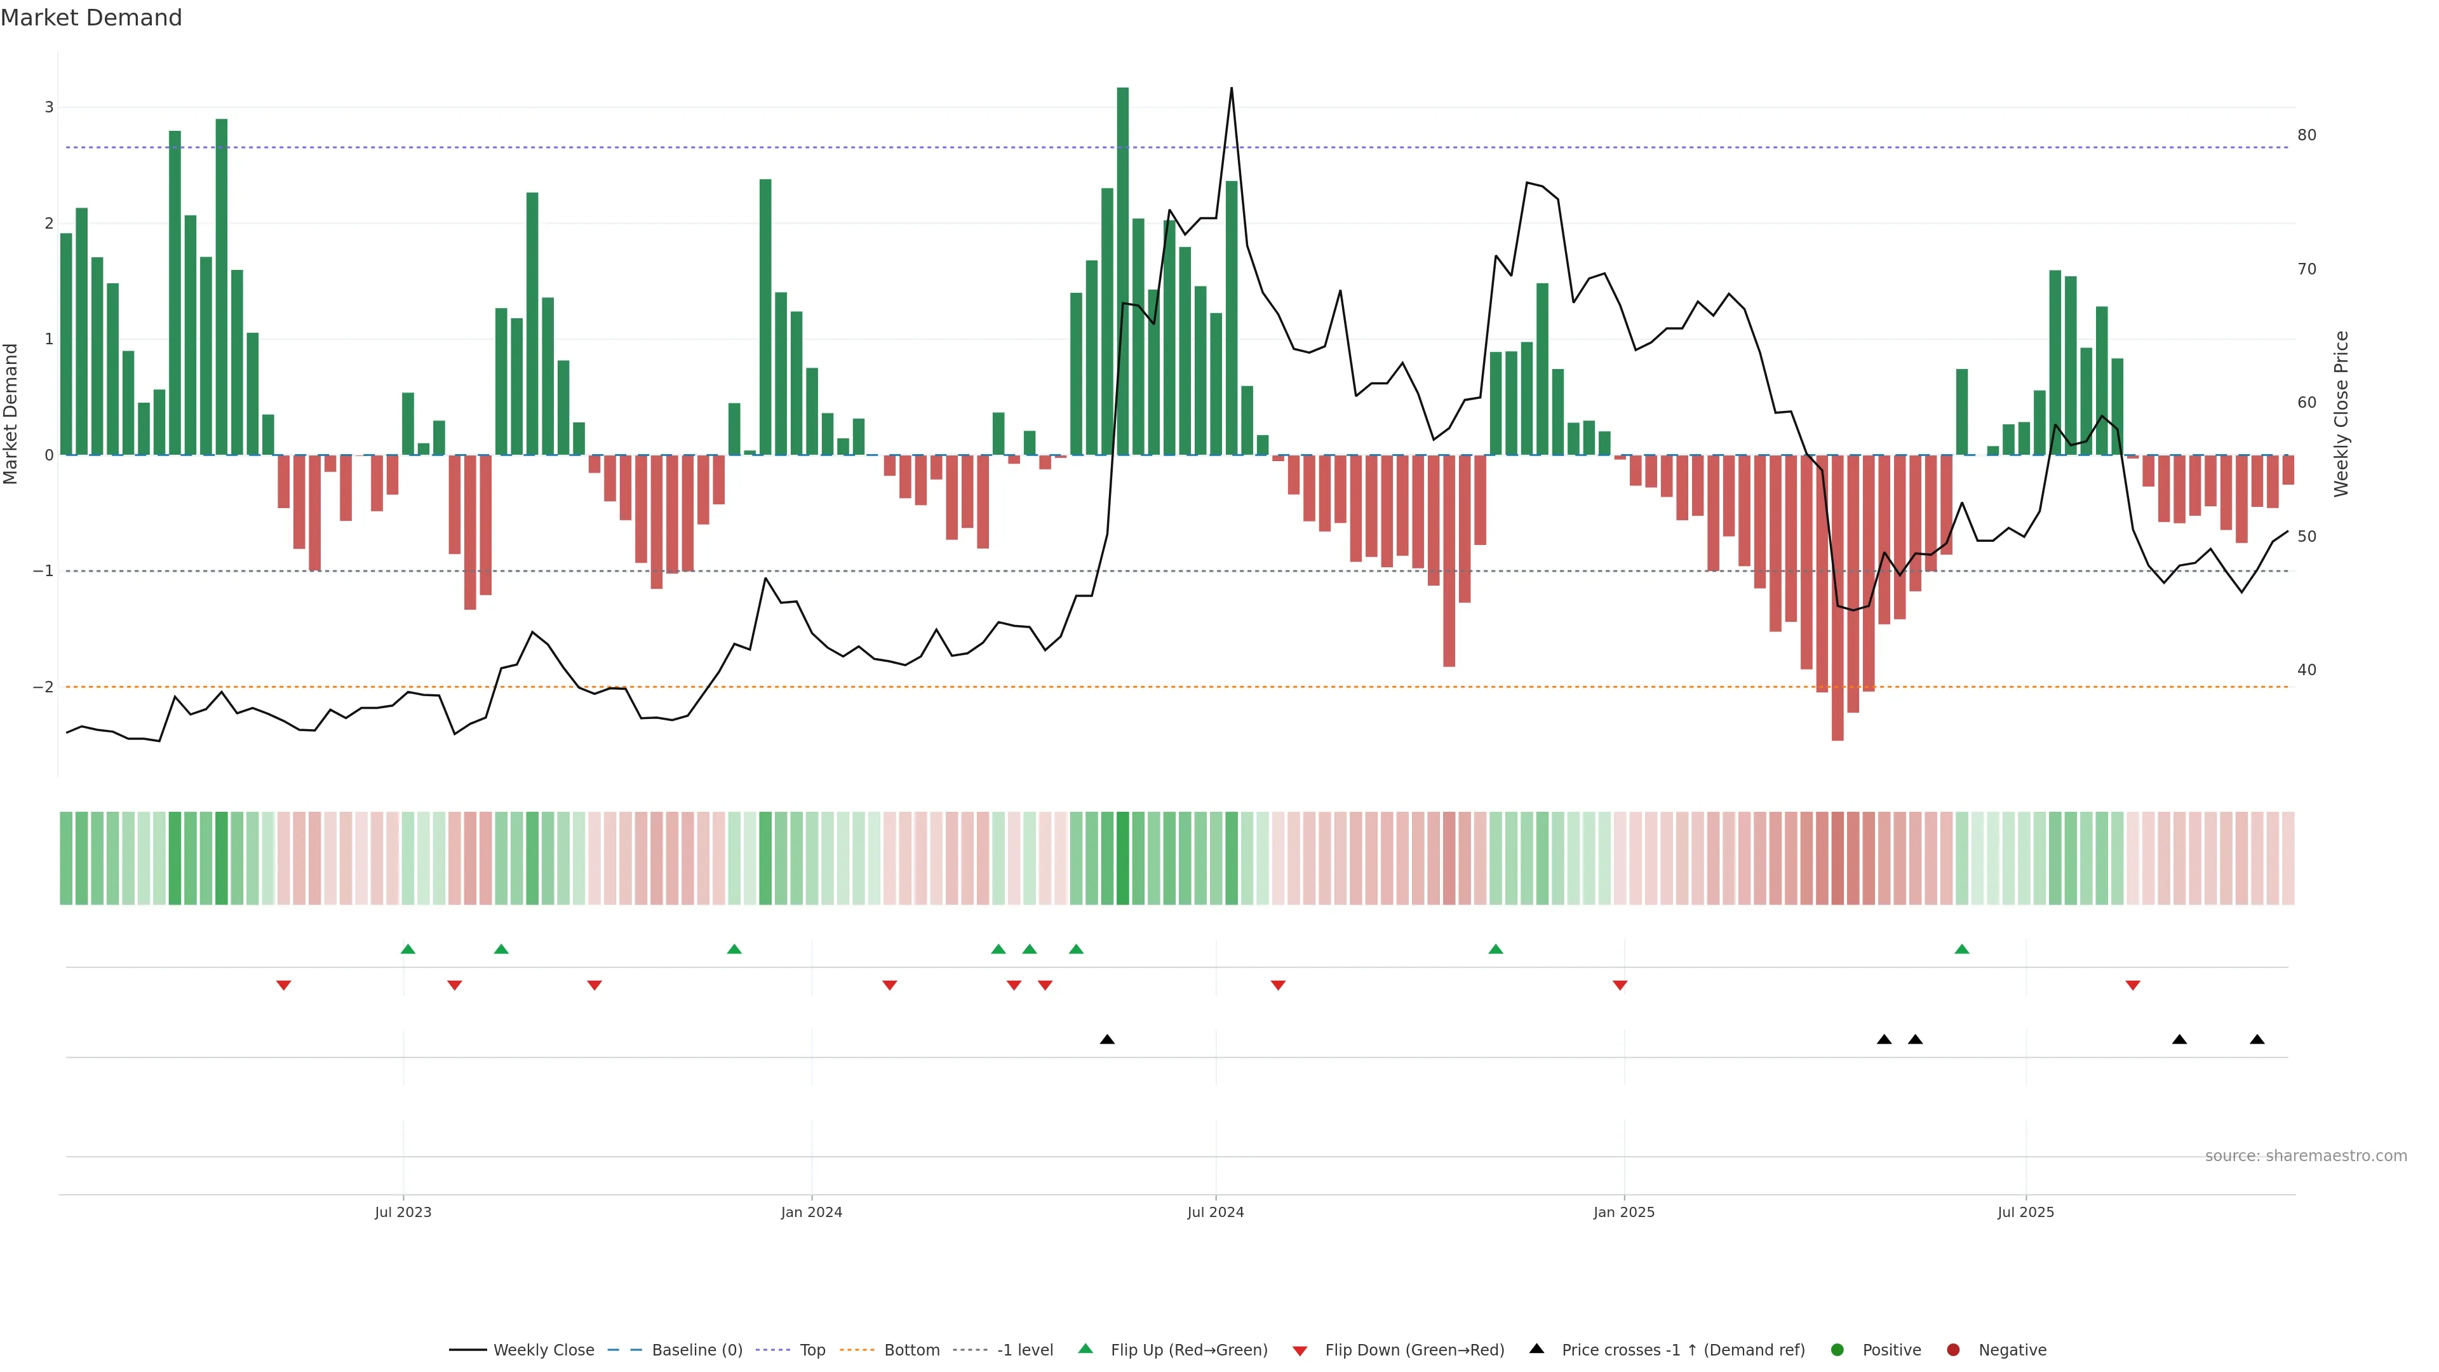Click the darkest green heatmap cell near Jul 2024
The image size is (2439, 1372).
pos(1123,858)
